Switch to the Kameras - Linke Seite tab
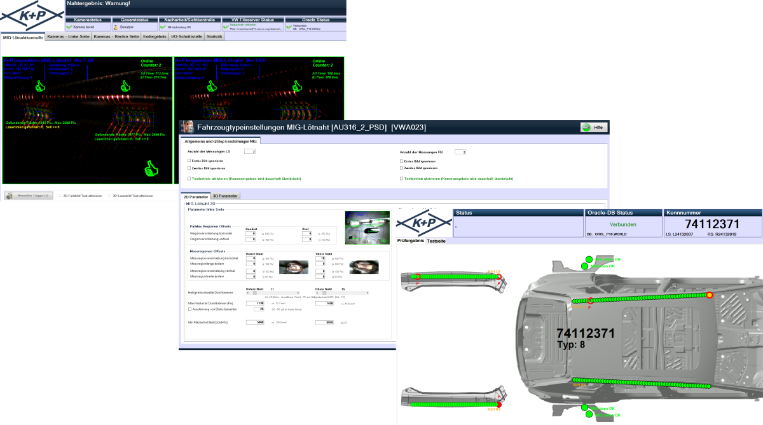 [x=69, y=37]
